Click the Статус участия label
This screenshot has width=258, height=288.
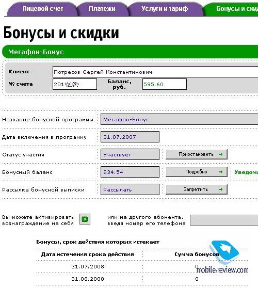coord(23,155)
